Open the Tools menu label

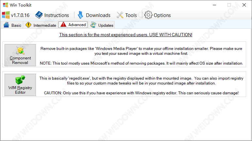(x=131, y=15)
